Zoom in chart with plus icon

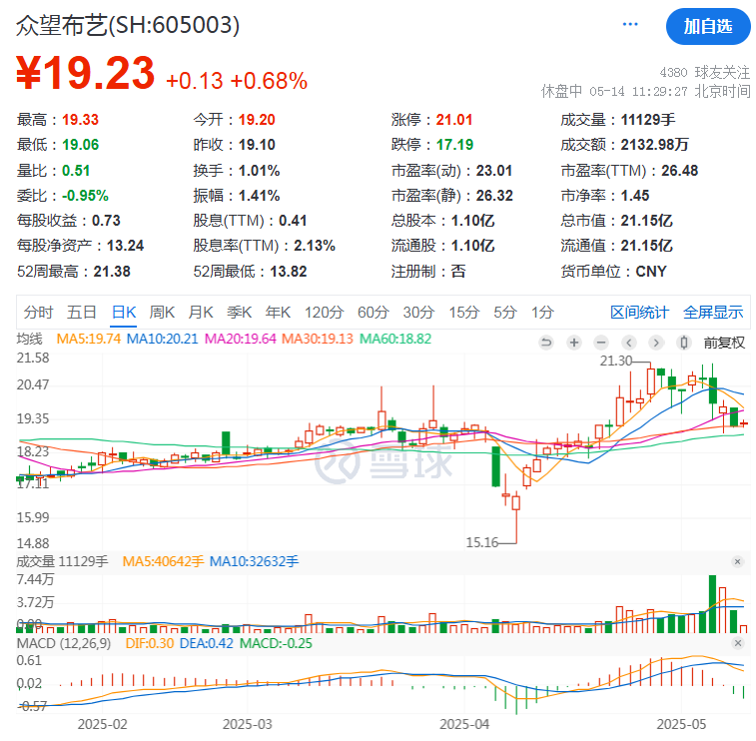coord(574,343)
